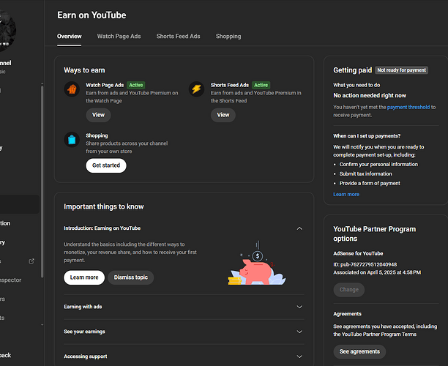The width and height of the screenshot is (448, 366).
Task: Click the Earn on YouTube heading
Action: [92, 15]
